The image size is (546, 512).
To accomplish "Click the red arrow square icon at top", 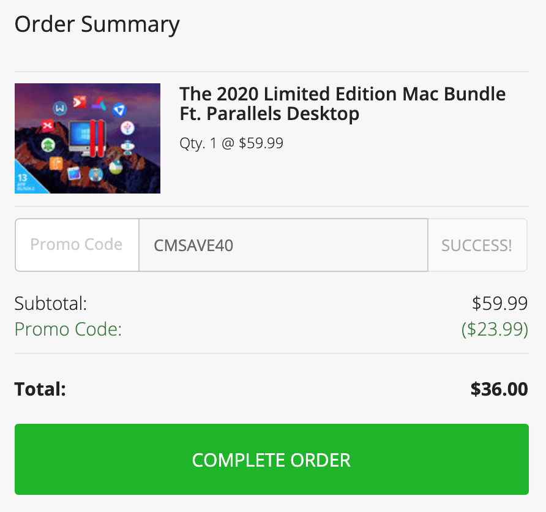I will (x=80, y=102).
